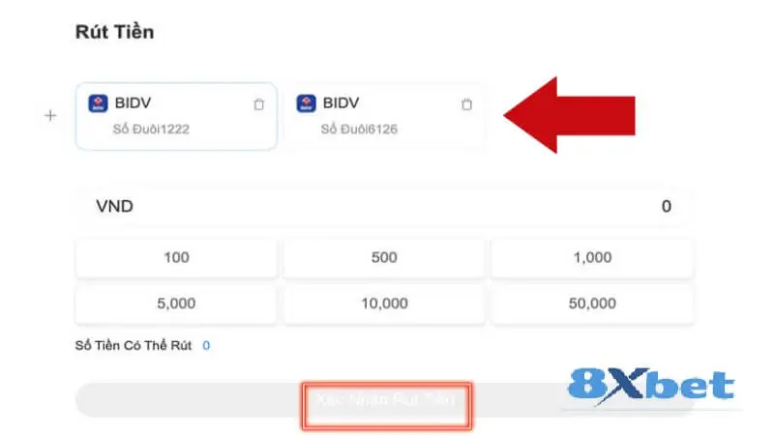This screenshot has height=435, width=774.
Task: Click BIDV logo on the 1222 card
Action: tap(98, 103)
